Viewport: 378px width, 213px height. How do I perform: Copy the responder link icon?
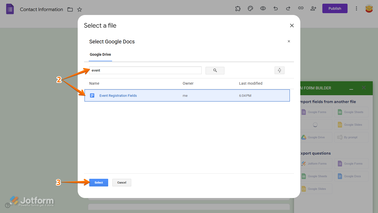click(x=301, y=8)
